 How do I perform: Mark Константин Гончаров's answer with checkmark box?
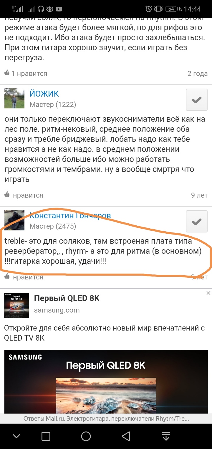[197, 222]
